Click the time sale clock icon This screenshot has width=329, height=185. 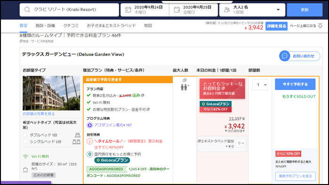90,141
